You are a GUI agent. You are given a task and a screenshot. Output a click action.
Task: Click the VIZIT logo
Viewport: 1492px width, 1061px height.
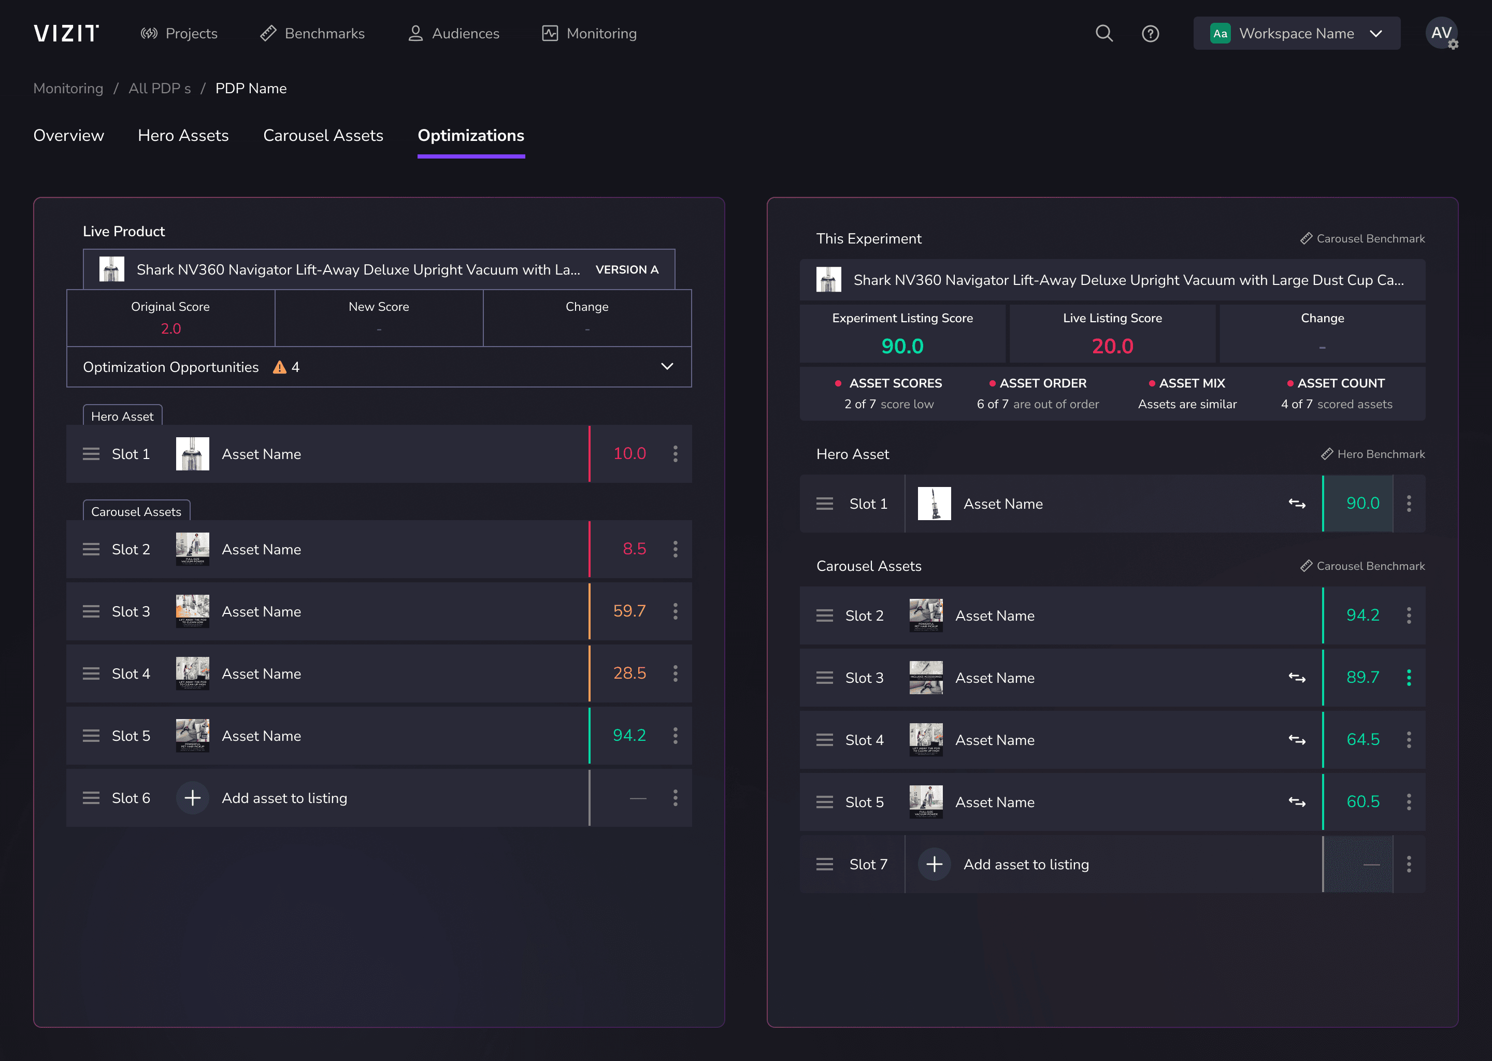[x=66, y=33]
